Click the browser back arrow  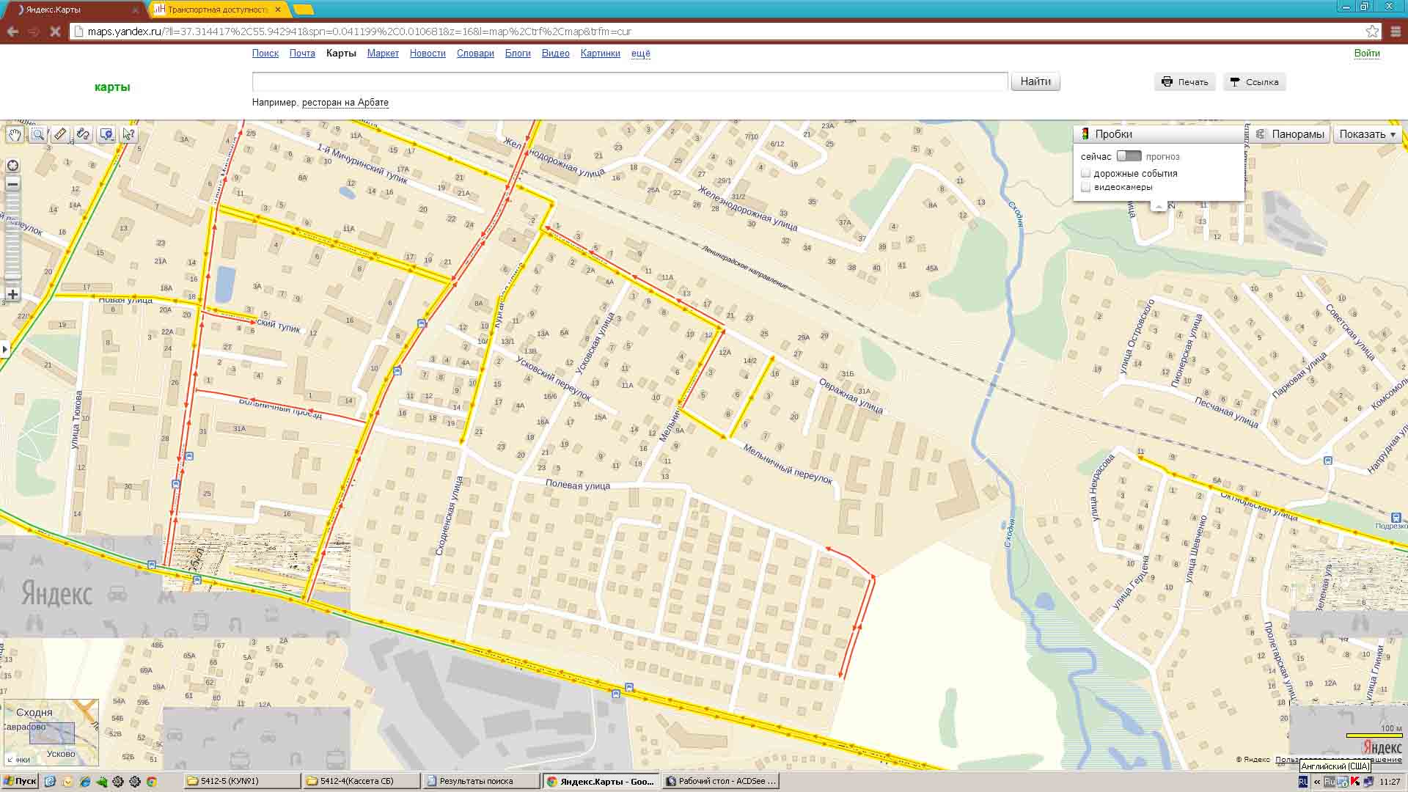pos(12,32)
